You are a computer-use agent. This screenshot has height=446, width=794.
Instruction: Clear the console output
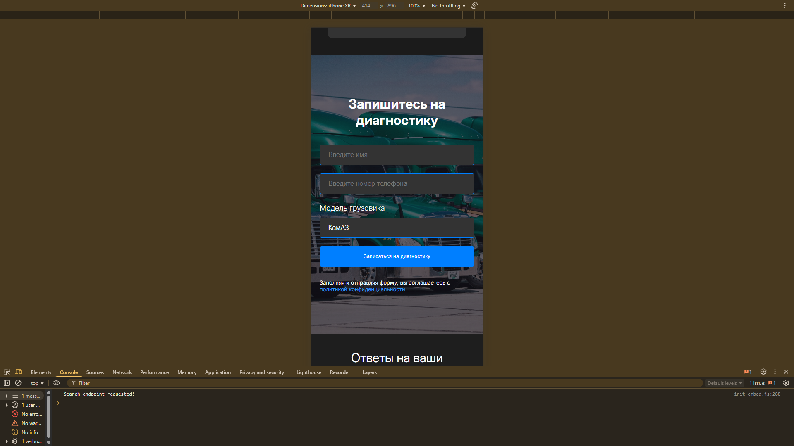point(18,383)
